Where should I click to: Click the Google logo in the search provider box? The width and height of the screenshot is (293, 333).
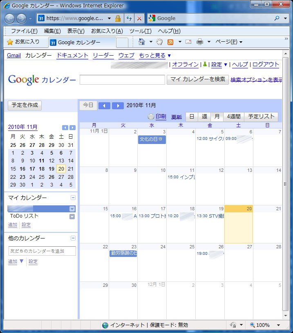click(152, 18)
